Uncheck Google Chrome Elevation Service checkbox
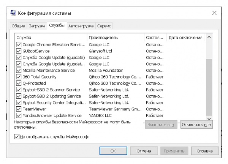The image size is (228, 164). pos(19,44)
